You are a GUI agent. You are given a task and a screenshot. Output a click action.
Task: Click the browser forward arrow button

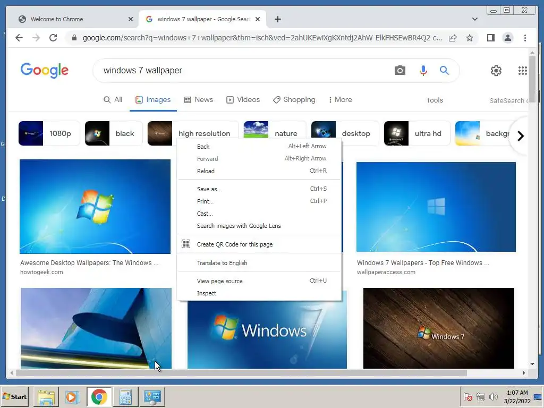pos(36,38)
